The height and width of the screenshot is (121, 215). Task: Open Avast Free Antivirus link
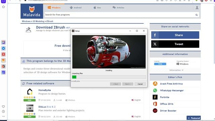tap(171, 84)
